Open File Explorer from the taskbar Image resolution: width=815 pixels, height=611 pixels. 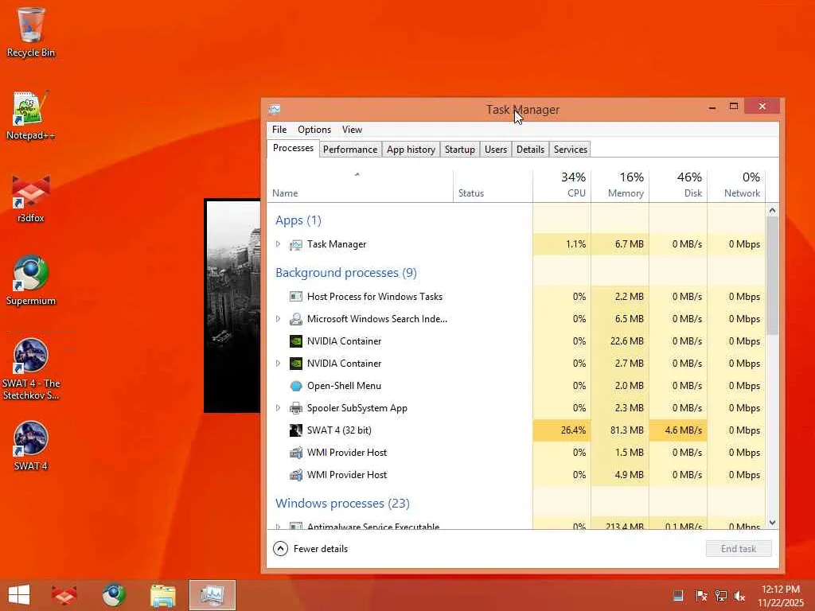[x=162, y=595]
